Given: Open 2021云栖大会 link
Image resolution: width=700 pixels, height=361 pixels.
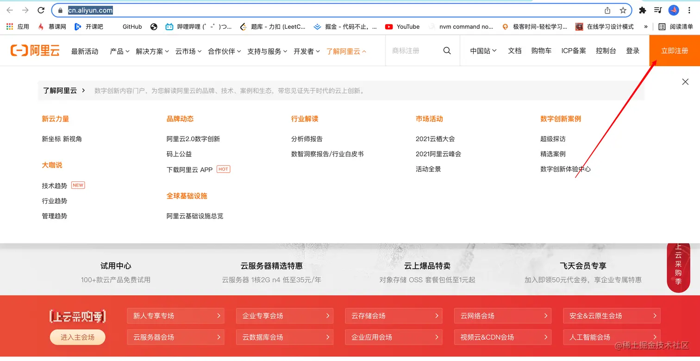Looking at the screenshot, I should pyautogui.click(x=435, y=139).
